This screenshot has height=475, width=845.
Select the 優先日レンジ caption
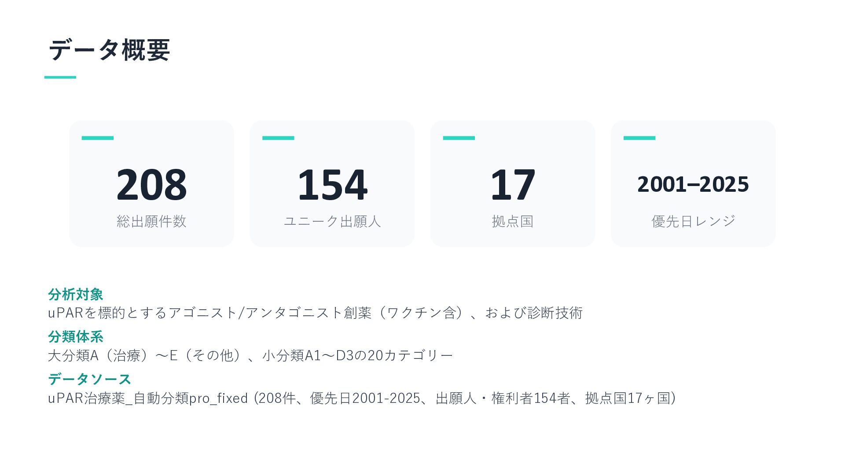(x=693, y=221)
